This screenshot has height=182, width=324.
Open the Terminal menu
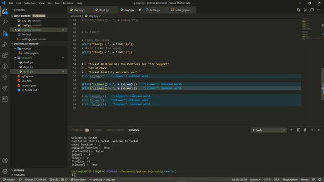[68, 3]
